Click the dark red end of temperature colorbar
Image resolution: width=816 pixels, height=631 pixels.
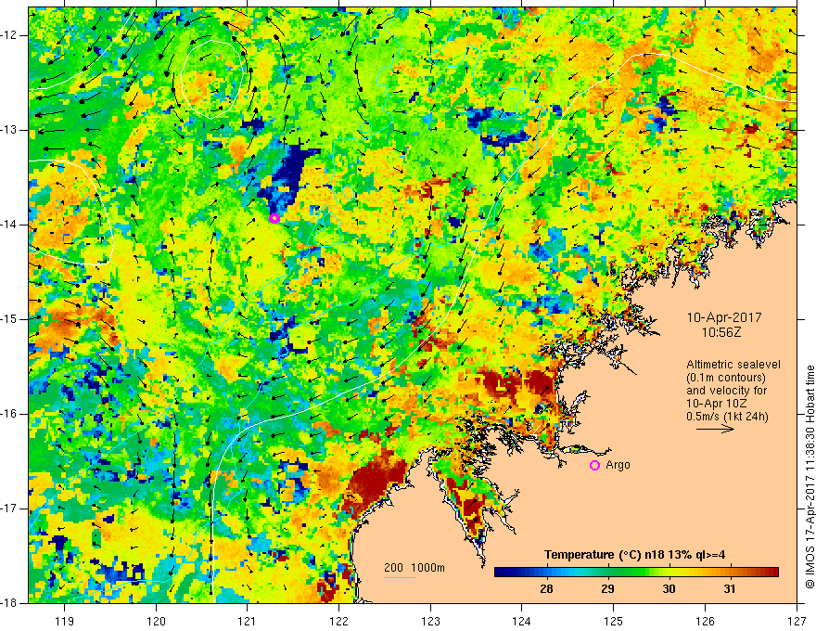(771, 573)
